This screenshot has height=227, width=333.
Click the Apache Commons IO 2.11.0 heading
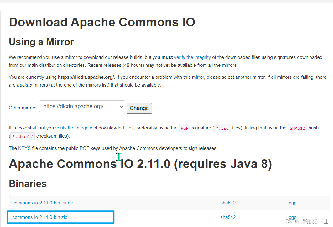[x=140, y=164]
